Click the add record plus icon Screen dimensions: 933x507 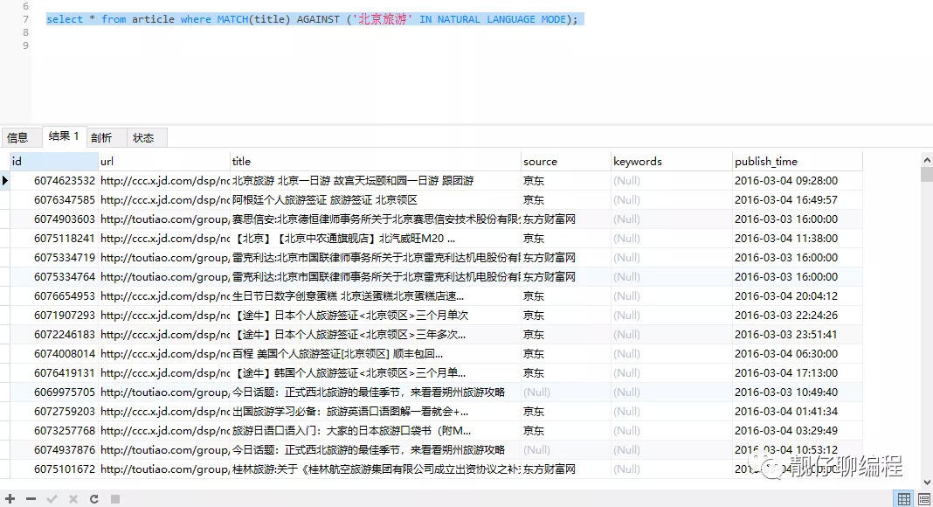(x=10, y=499)
